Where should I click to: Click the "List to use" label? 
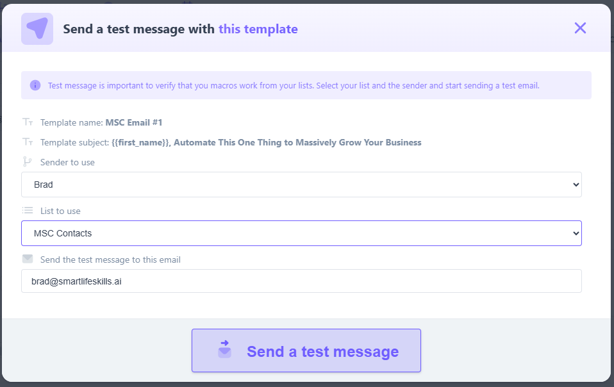click(60, 211)
